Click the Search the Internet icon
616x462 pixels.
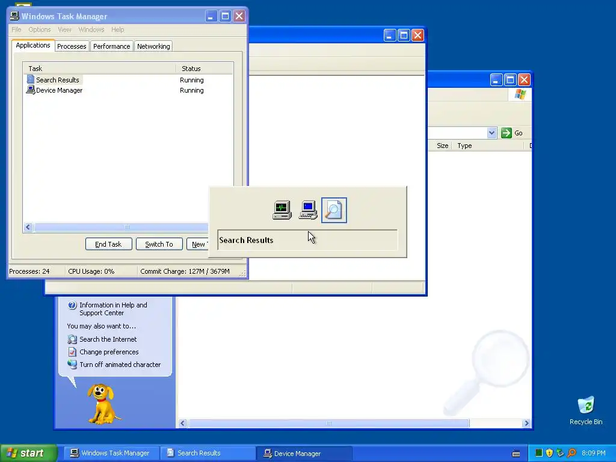click(x=72, y=339)
